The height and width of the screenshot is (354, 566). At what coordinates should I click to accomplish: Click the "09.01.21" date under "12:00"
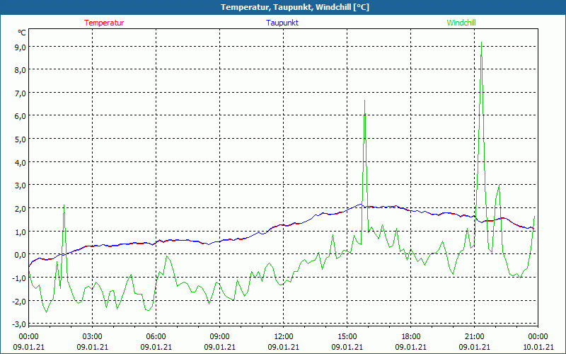coord(284,347)
